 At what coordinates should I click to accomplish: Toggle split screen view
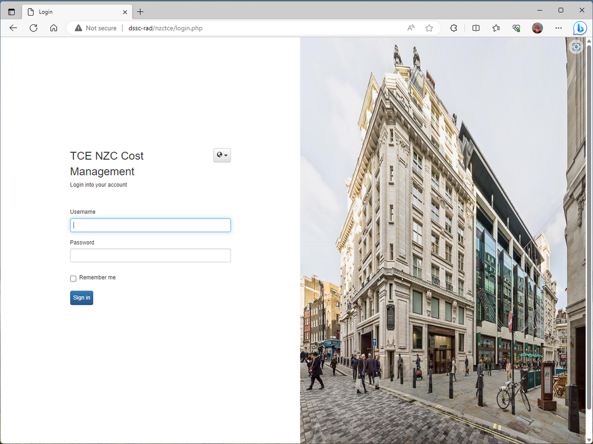click(476, 28)
